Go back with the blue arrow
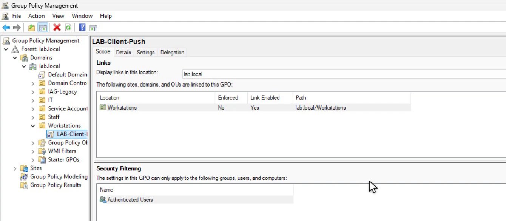Viewport: 506px width, 221px height. tap(6, 28)
